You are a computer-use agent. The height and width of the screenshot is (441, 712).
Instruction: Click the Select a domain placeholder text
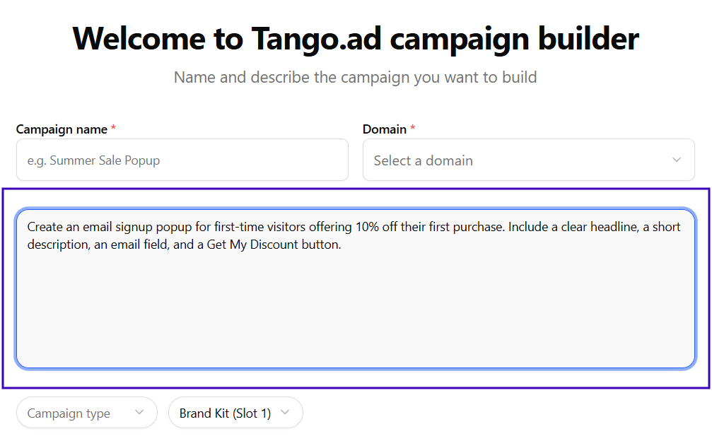click(x=424, y=160)
